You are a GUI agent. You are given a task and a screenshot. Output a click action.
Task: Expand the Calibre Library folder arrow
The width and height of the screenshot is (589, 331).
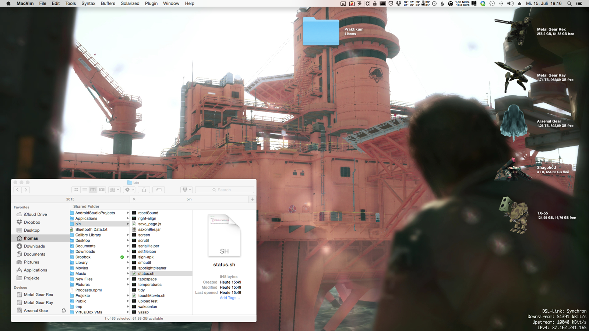click(x=128, y=235)
